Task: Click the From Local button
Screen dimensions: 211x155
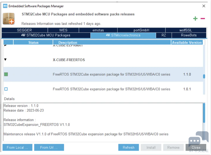Action: click(17, 148)
